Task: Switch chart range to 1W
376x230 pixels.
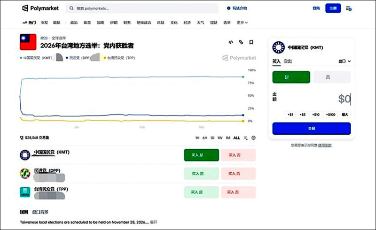Action: coord(219,138)
